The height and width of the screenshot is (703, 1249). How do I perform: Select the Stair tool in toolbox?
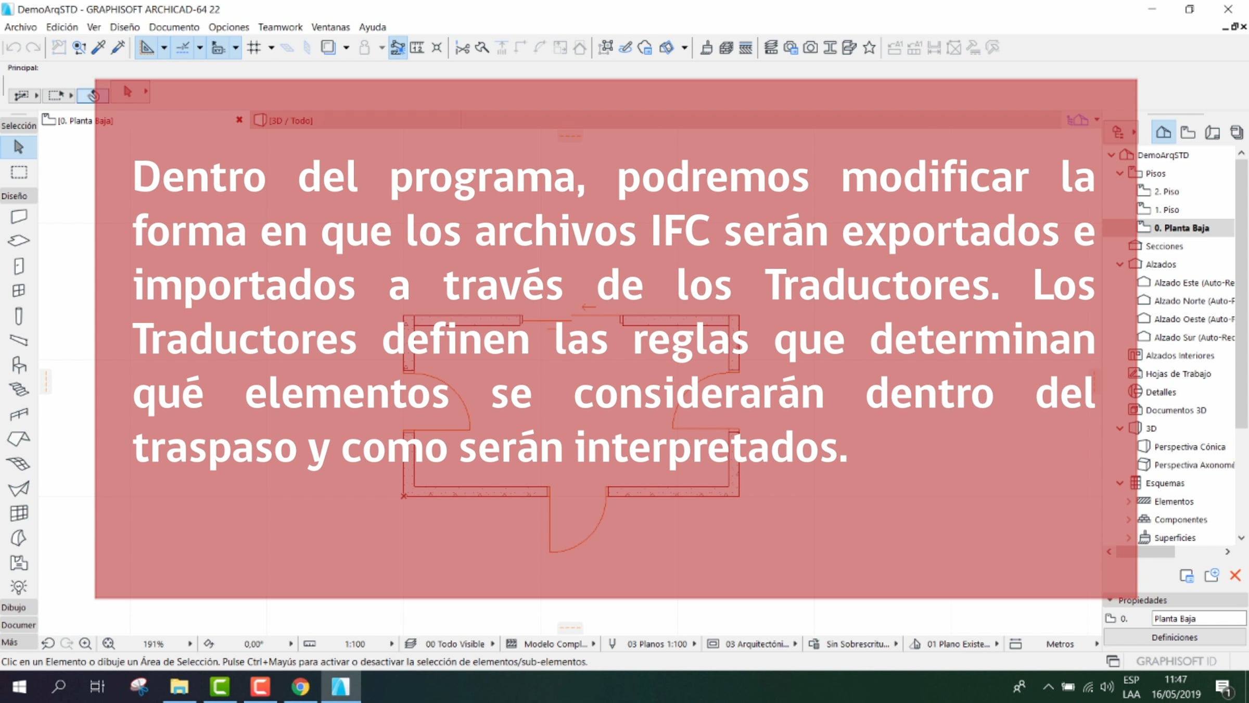pyautogui.click(x=19, y=390)
